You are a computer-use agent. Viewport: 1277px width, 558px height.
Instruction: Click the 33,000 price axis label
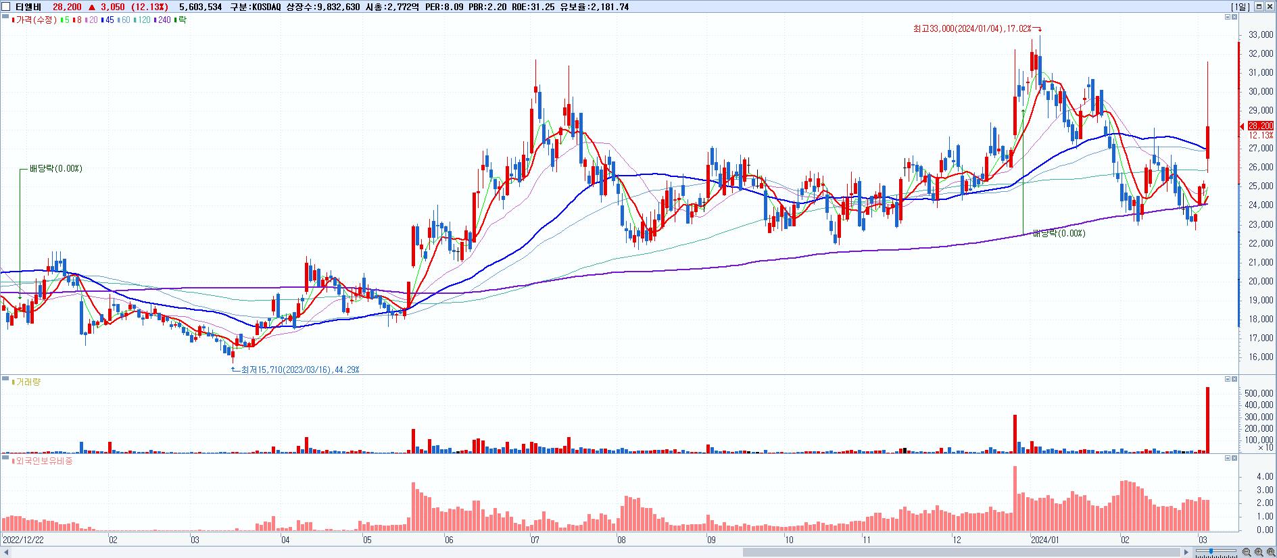click(x=1261, y=34)
